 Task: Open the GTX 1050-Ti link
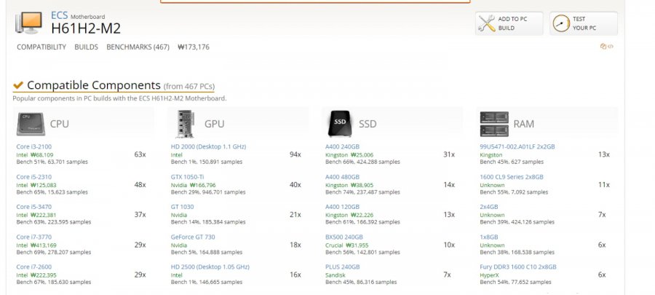pos(187,177)
